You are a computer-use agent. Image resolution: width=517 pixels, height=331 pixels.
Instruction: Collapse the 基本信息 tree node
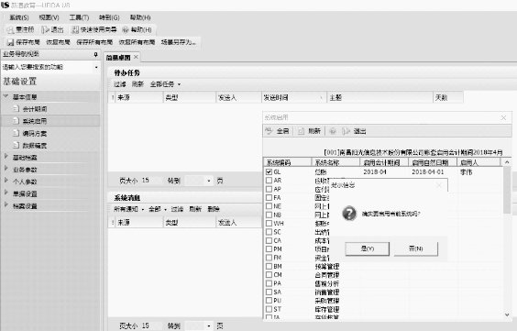tap(5, 96)
